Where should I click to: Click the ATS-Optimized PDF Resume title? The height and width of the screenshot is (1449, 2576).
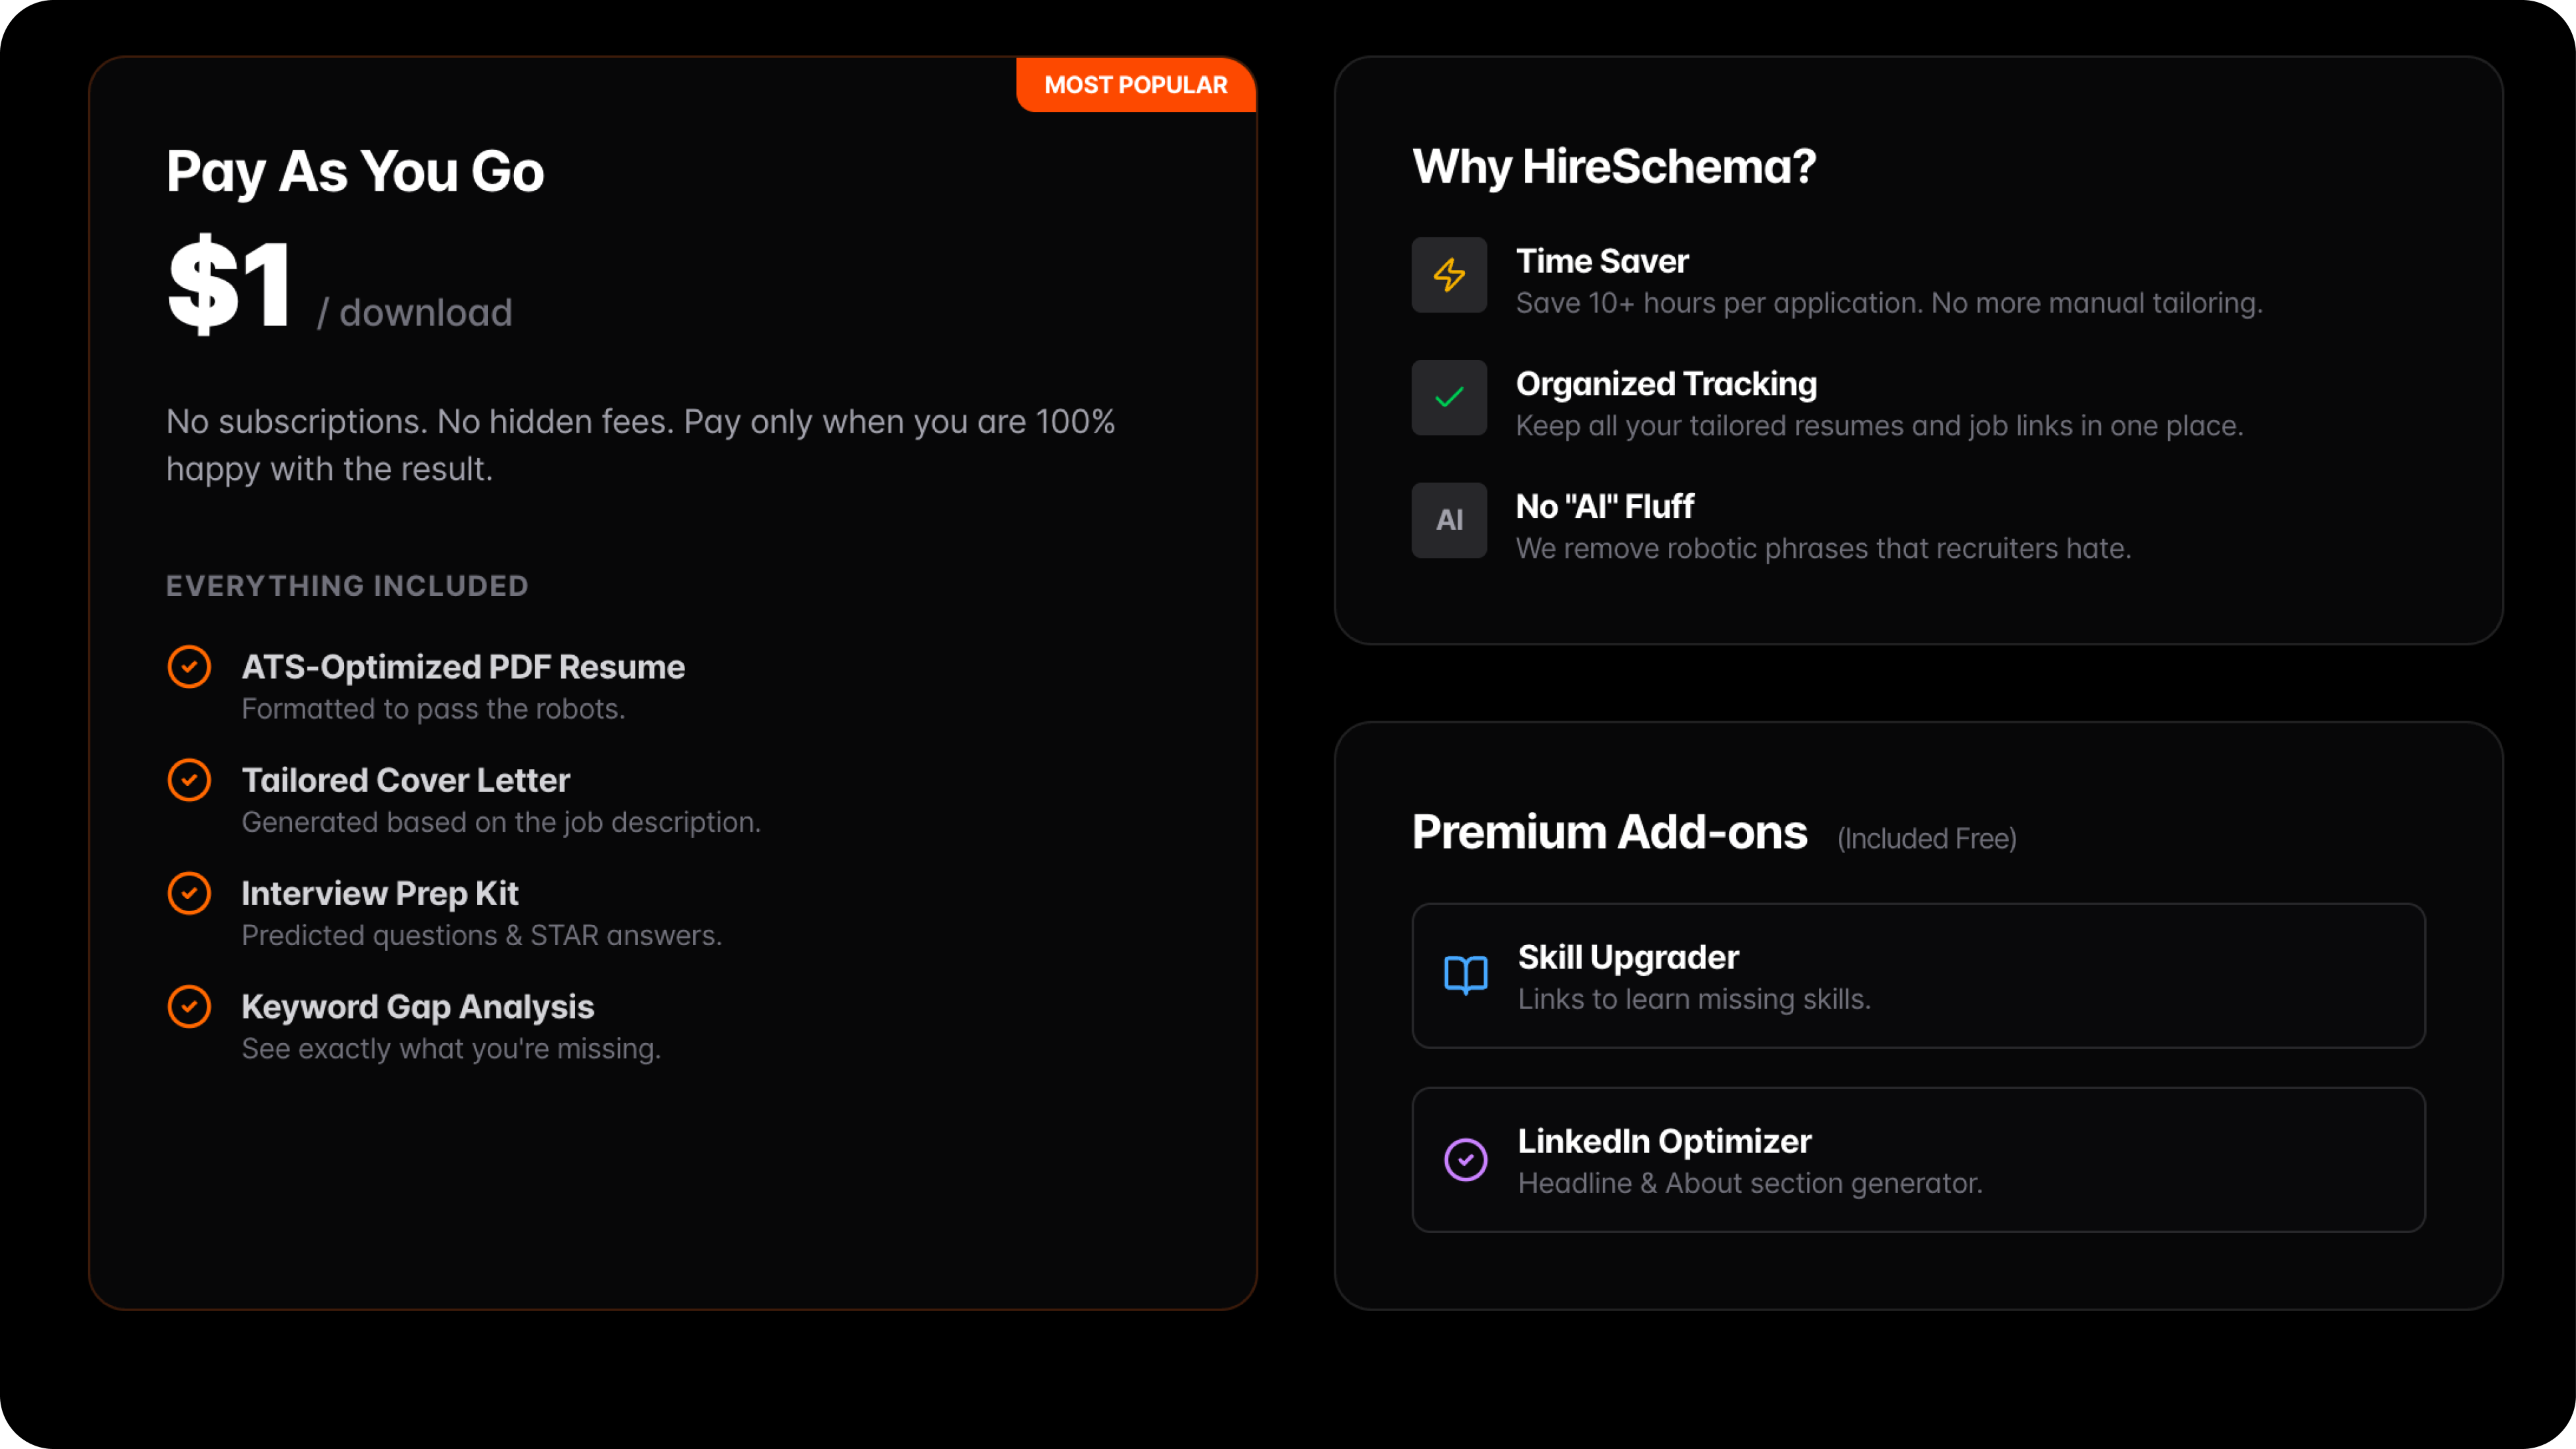463,667
